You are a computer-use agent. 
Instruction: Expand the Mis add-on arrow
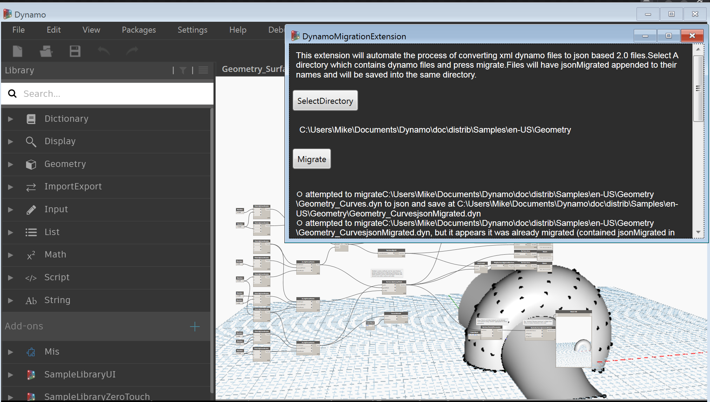[x=11, y=352]
